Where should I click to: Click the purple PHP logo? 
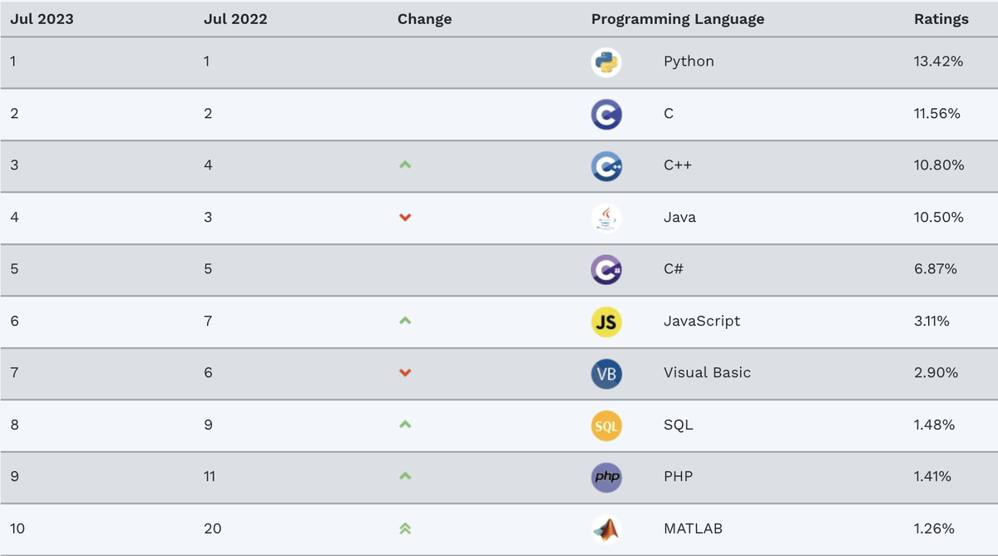click(x=606, y=477)
